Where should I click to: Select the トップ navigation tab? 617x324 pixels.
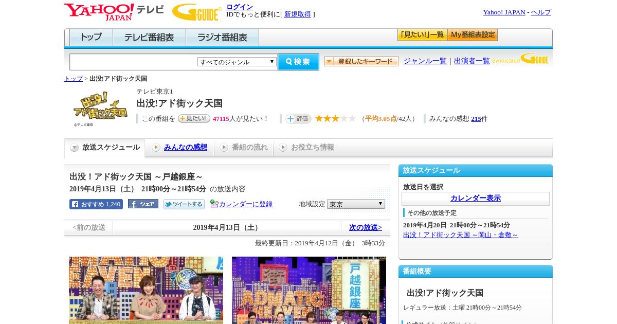(91, 38)
